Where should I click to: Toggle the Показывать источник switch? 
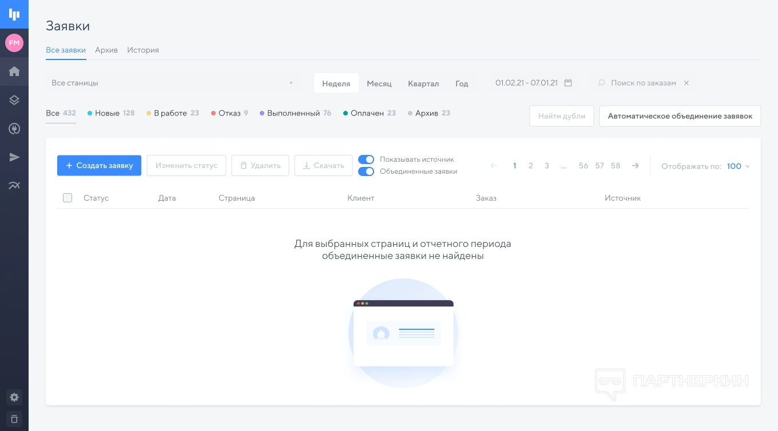coord(366,159)
